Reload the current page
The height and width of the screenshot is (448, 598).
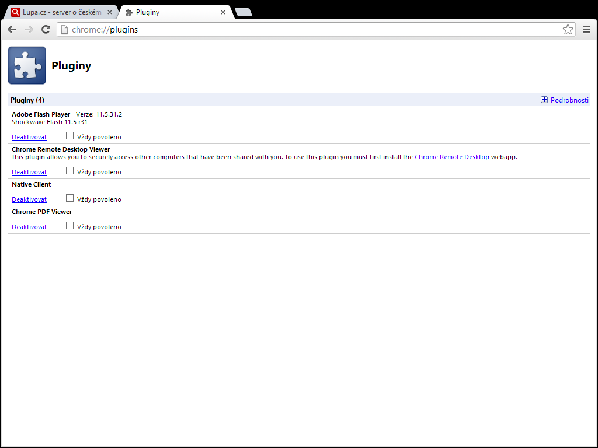[46, 29]
